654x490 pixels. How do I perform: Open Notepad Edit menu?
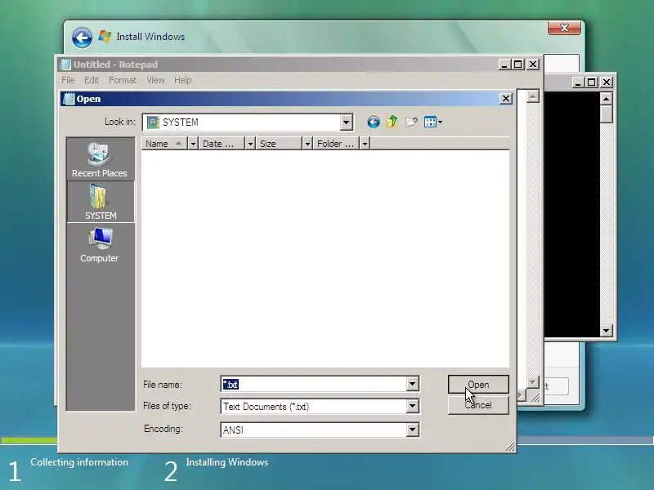pyautogui.click(x=92, y=80)
